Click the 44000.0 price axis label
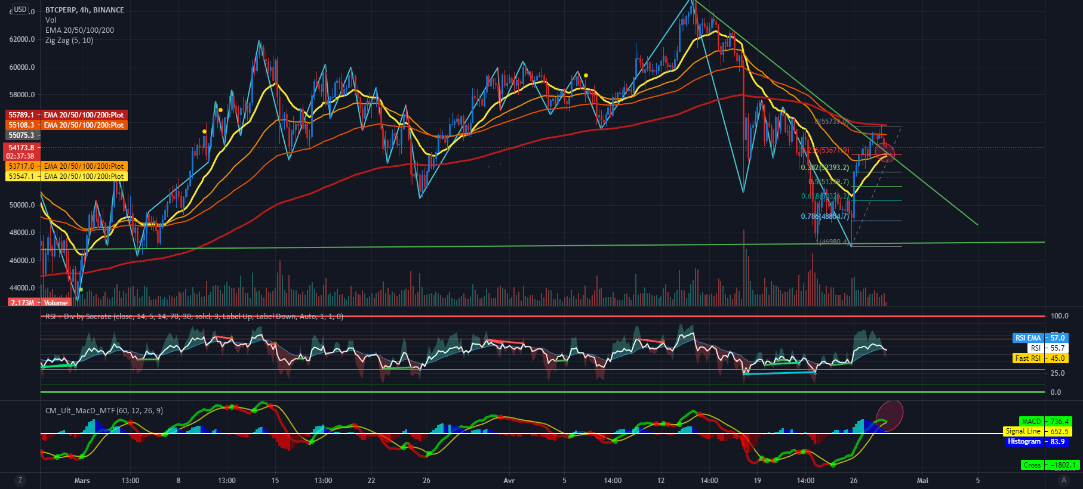 coord(22,288)
